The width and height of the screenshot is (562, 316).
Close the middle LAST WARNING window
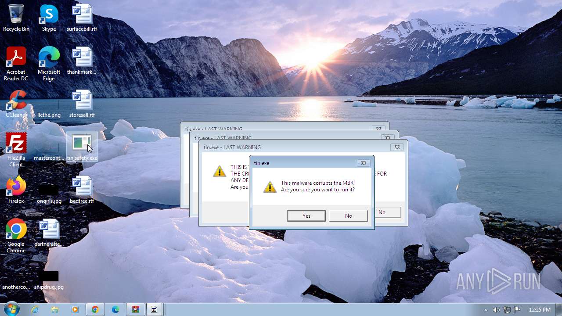[x=388, y=138]
